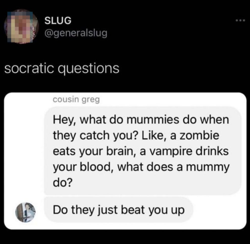The width and height of the screenshot is (250, 244).
Task: Select the 'they catch you? Like, a zombie' line
Action: pos(136,136)
